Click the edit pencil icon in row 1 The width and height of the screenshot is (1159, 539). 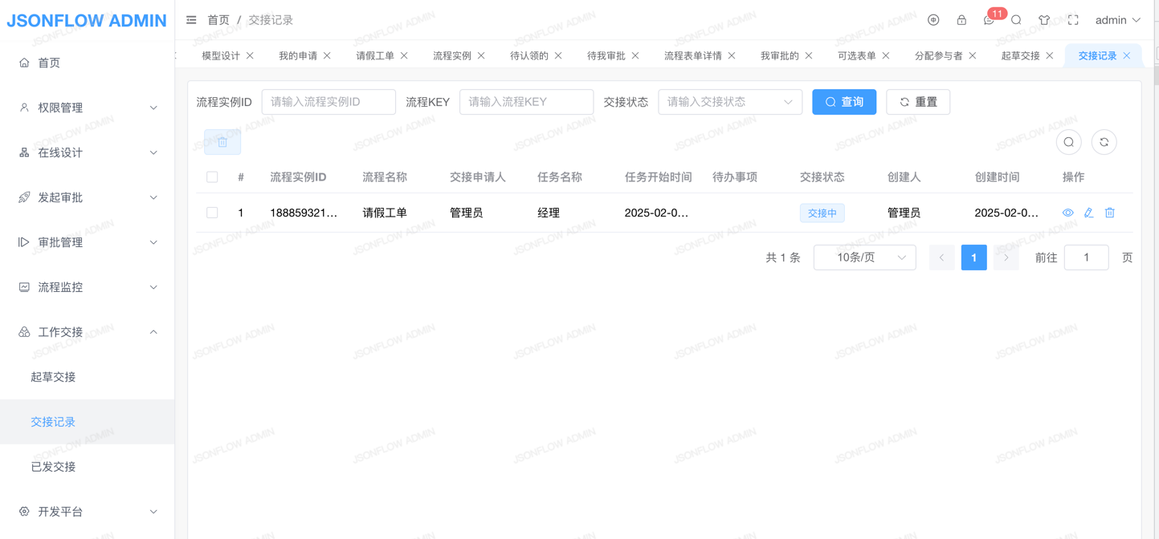(1088, 213)
